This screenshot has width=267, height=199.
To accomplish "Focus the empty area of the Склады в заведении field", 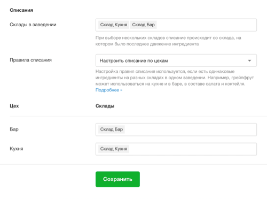I will [x=207, y=25].
